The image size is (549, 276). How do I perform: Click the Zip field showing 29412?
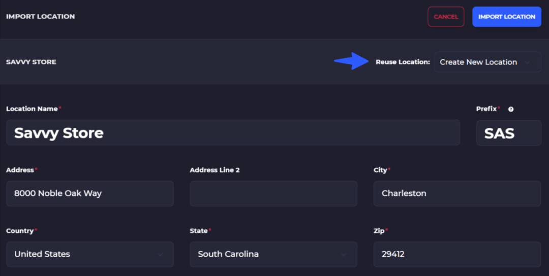[x=457, y=254]
